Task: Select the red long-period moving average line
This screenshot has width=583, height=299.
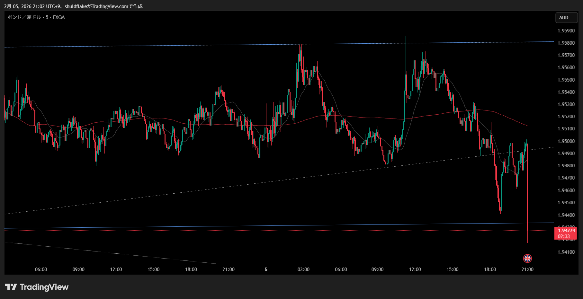Action: click(x=354, y=117)
